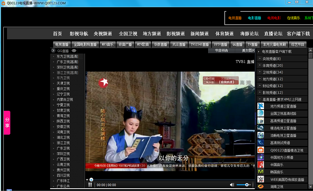313x191 pixels.
Task: Open WEE美国恐怖摔跤直播 icon
Action: [261, 179]
